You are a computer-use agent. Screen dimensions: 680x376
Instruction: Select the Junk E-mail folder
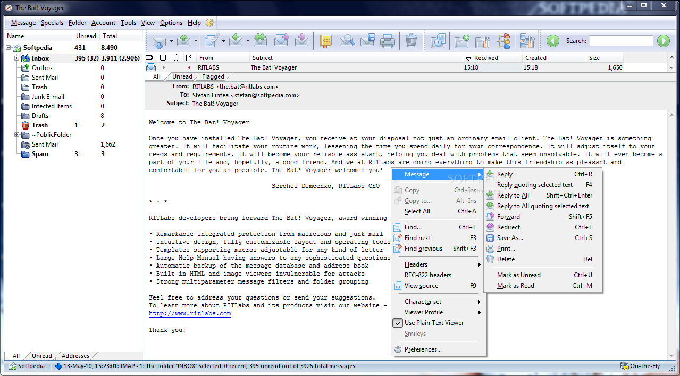click(48, 97)
